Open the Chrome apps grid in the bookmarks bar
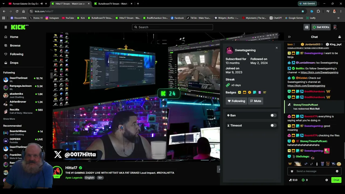345x194 pixels. pos(4,18)
